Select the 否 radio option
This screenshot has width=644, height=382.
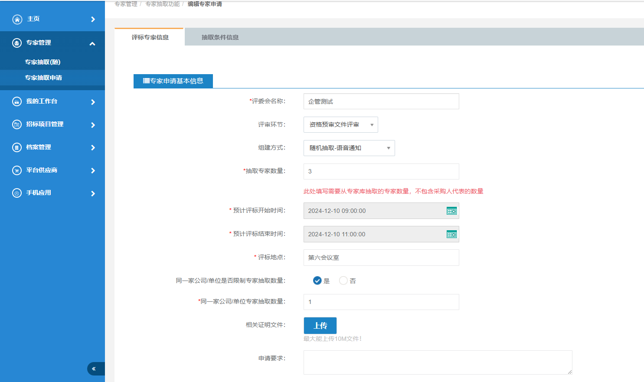point(343,281)
